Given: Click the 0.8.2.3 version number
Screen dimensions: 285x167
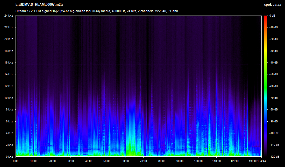Looking at the screenshot, I should 276,5.
